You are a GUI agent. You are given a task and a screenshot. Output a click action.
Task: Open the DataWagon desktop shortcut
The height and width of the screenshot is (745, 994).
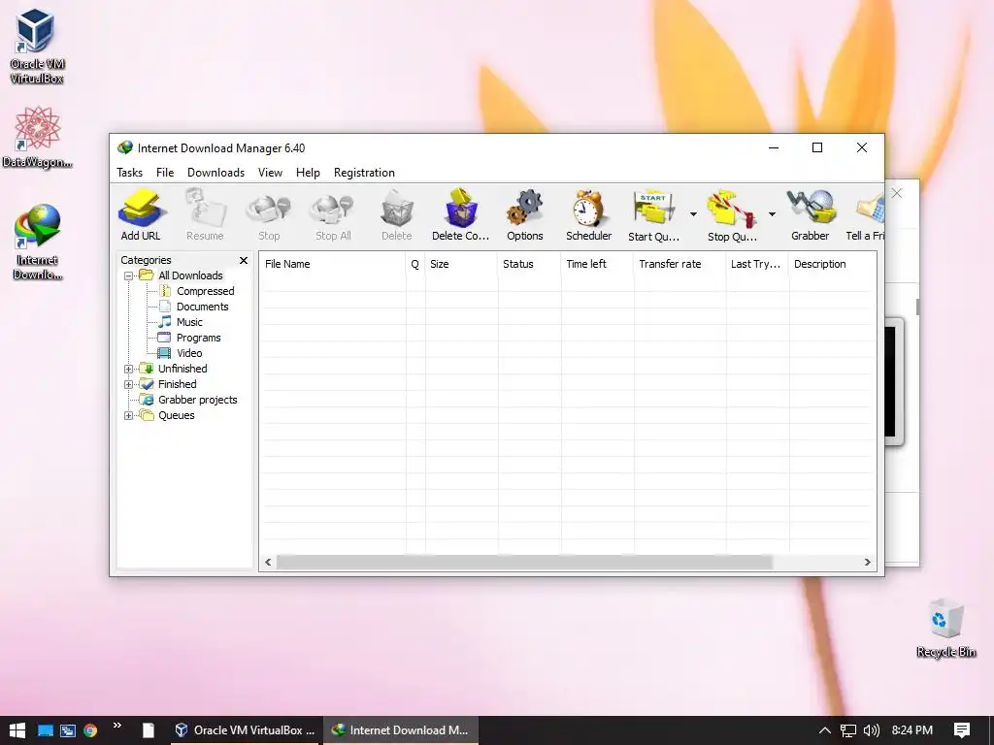(x=37, y=138)
